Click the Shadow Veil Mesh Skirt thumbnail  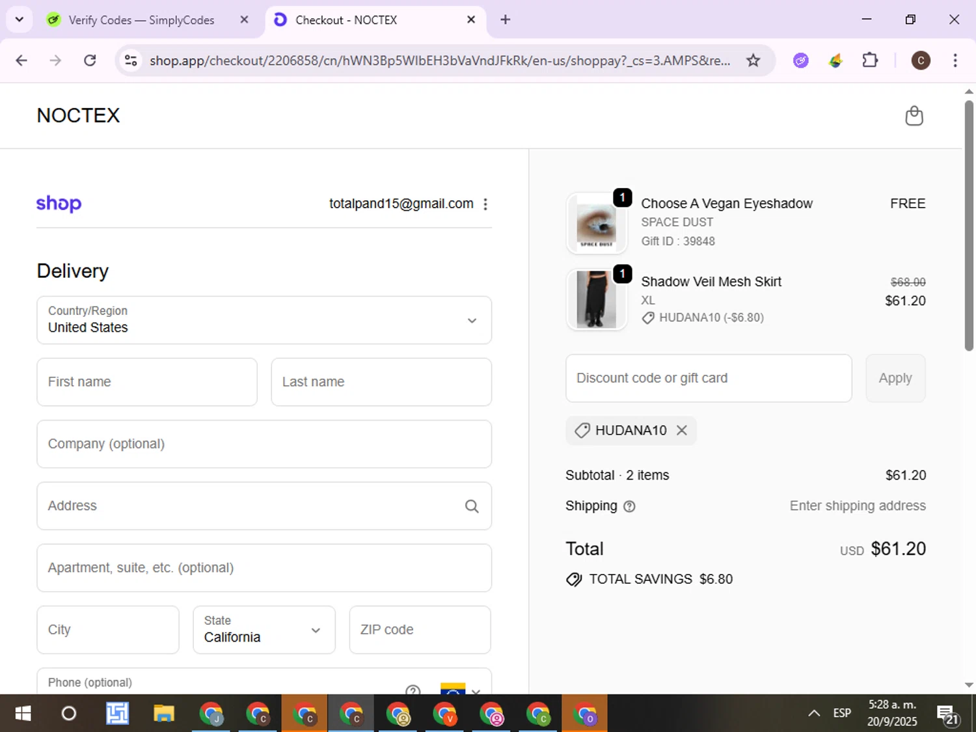pos(597,300)
